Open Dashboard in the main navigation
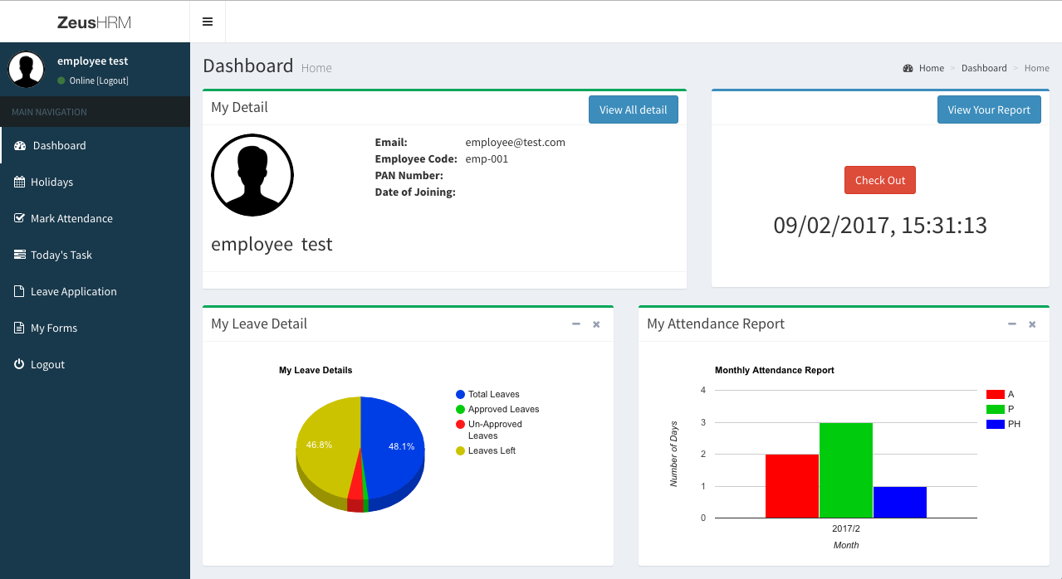This screenshot has height=579, width=1062. pyautogui.click(x=95, y=145)
